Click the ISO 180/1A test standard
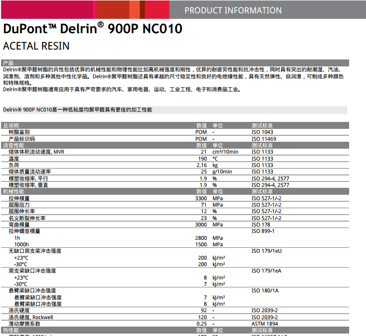 tap(265, 291)
